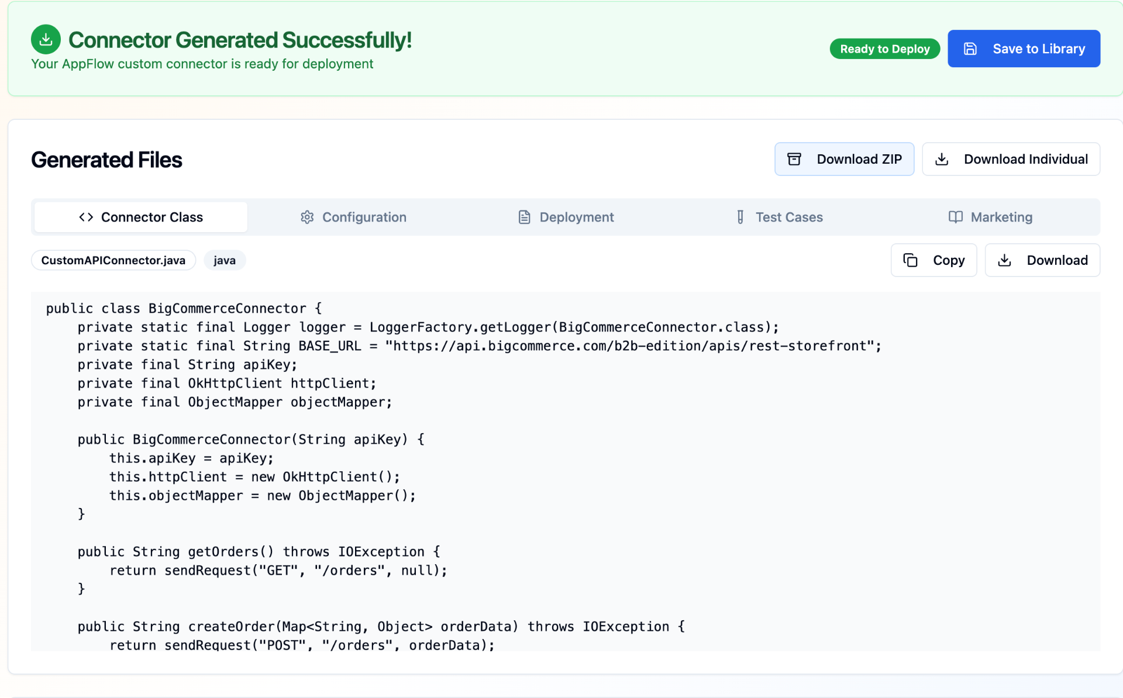This screenshot has height=698, width=1123.
Task: Select the code brackets icon on Connector Class tab
Action: (x=85, y=217)
